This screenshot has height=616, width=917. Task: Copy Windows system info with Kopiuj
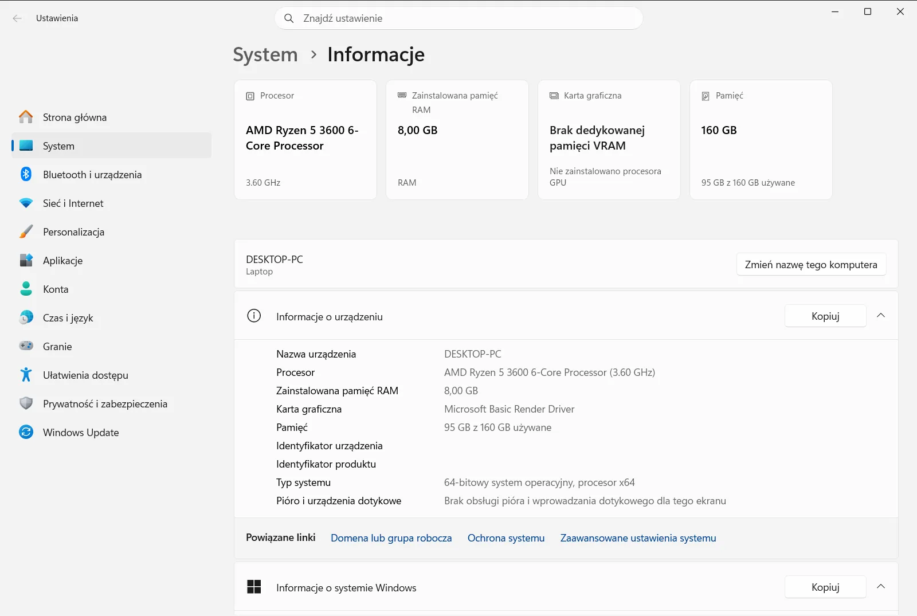coord(825,587)
